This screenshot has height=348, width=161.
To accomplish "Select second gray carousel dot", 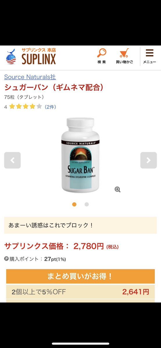I will pos(87,204).
